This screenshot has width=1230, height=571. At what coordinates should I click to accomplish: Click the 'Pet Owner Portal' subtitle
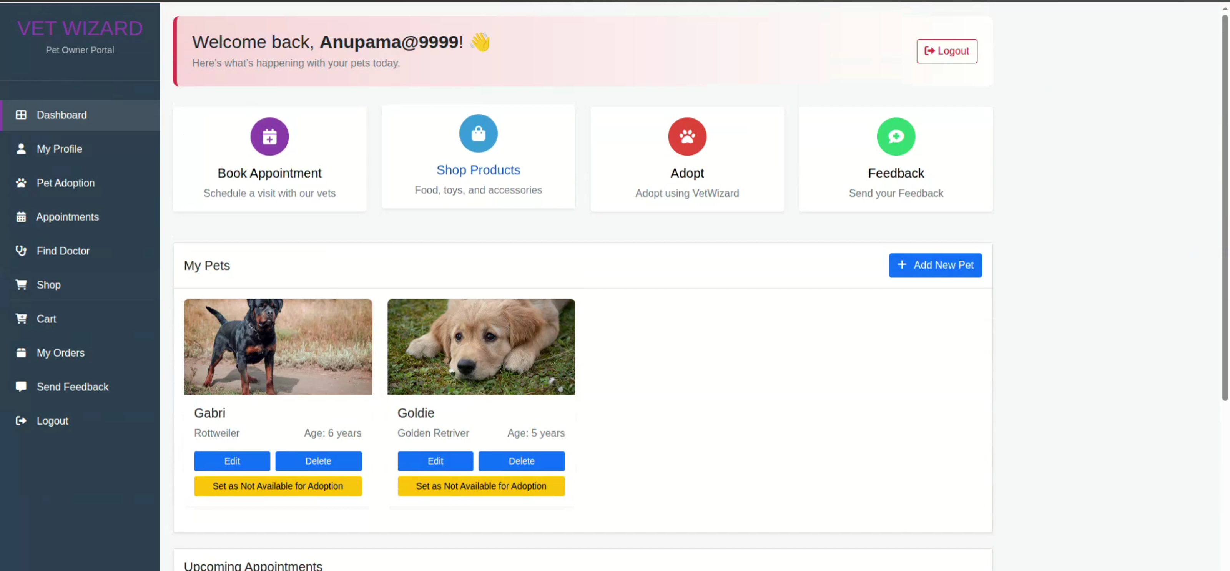(80, 50)
